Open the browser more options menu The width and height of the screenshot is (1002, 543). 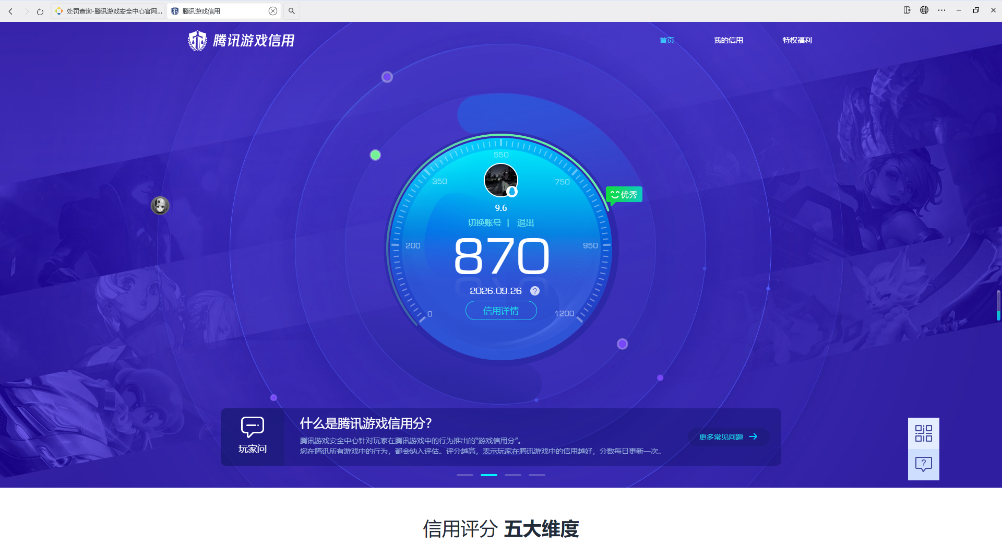(941, 10)
